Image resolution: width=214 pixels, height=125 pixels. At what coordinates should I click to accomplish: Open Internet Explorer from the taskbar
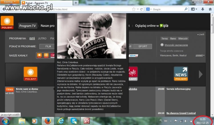61,121
